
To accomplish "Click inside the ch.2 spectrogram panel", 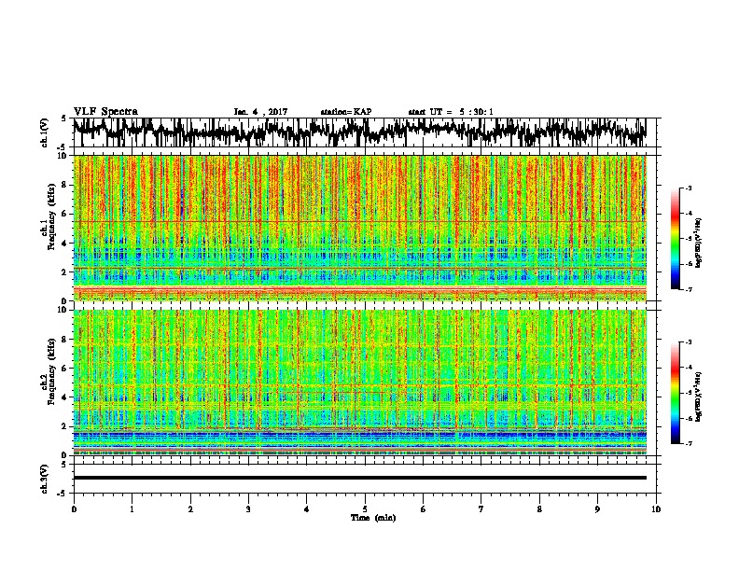I will click(359, 383).
